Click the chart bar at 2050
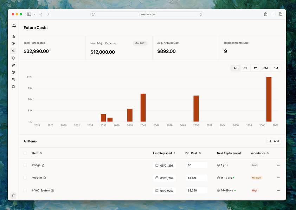 pyautogui.click(x=196, y=108)
